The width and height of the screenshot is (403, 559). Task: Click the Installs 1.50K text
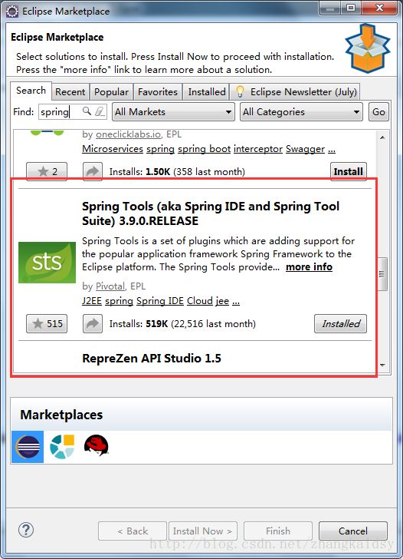pyautogui.click(x=177, y=172)
